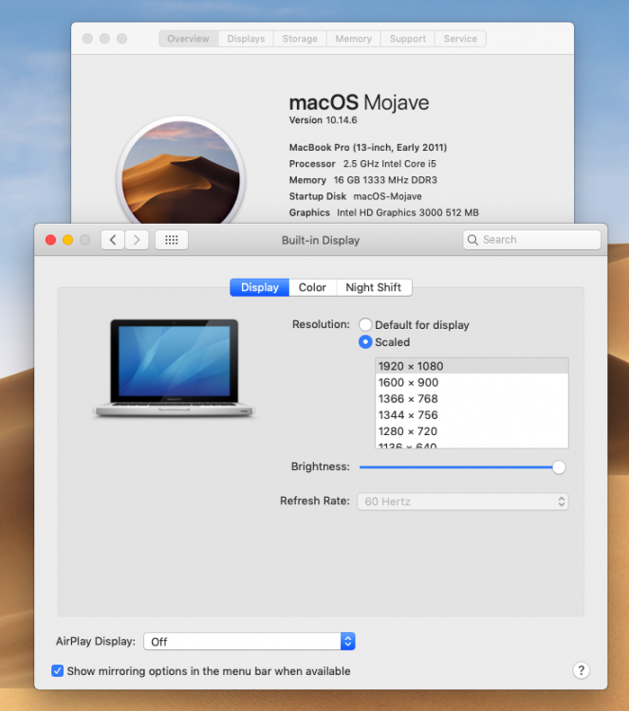The height and width of the screenshot is (711, 629).
Task: Select the 1366 × 768 resolution
Action: point(472,398)
